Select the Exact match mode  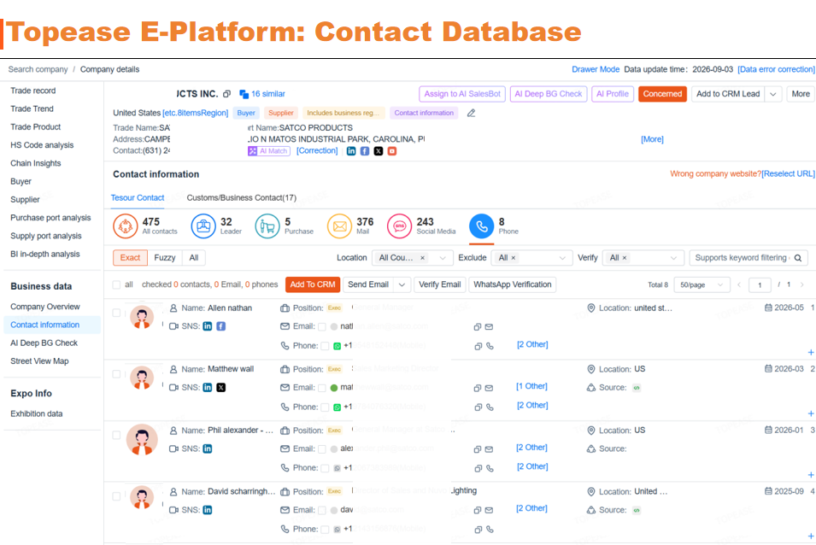(x=130, y=258)
